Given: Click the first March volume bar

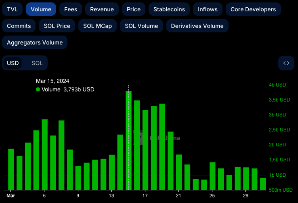Looking at the screenshot, I should [11, 169].
